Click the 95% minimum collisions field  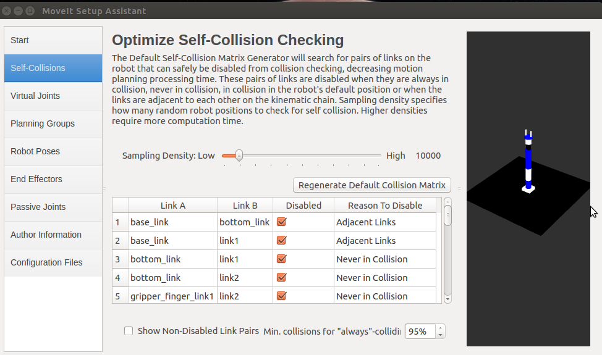[x=420, y=332]
